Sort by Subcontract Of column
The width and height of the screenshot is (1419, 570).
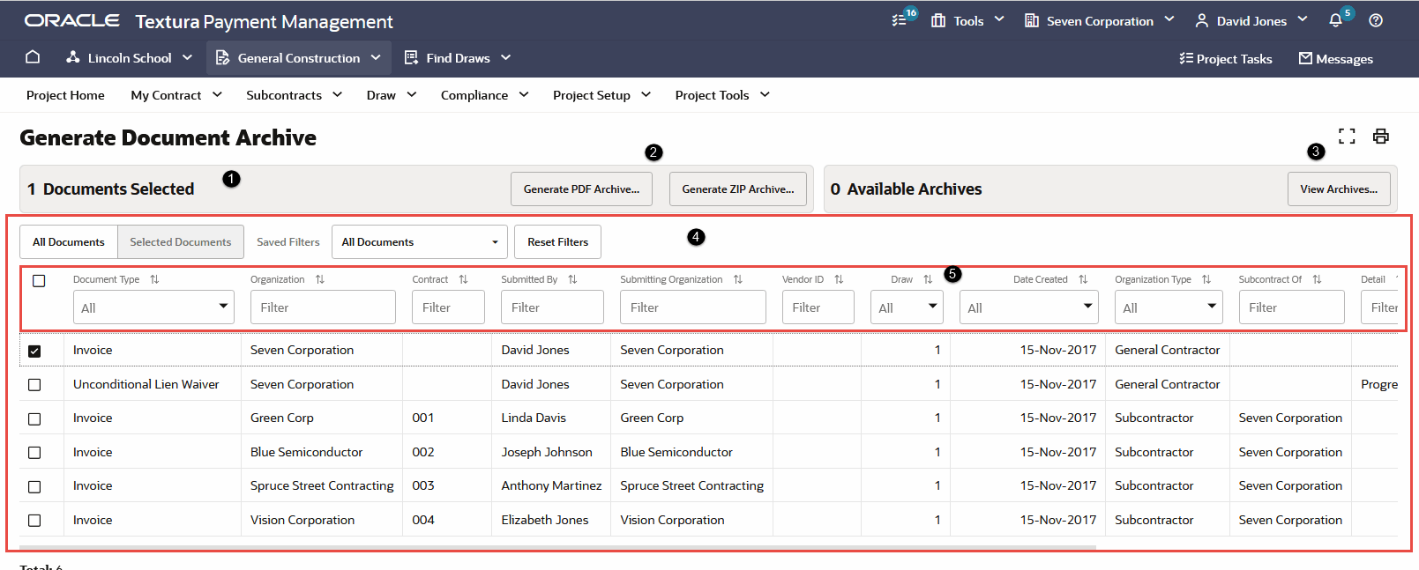[1317, 279]
